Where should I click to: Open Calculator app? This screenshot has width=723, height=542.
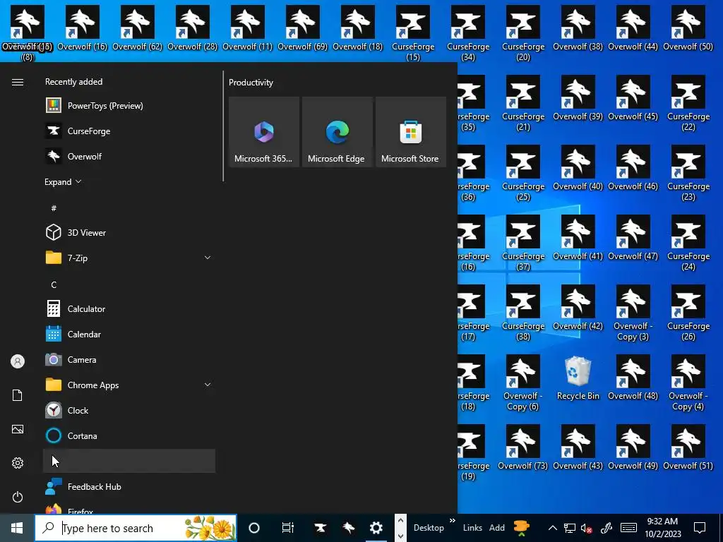129,309
